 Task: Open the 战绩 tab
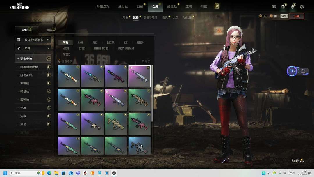(140, 6)
